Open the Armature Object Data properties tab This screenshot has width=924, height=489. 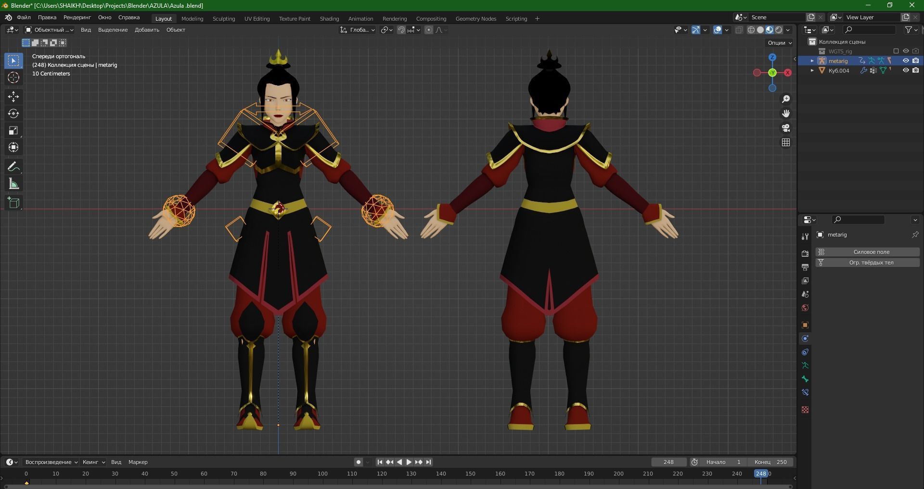click(x=805, y=365)
